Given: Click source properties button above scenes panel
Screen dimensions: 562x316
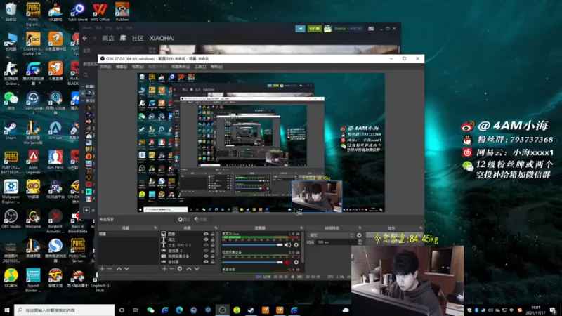Looking at the screenshot, I should point(184,219).
